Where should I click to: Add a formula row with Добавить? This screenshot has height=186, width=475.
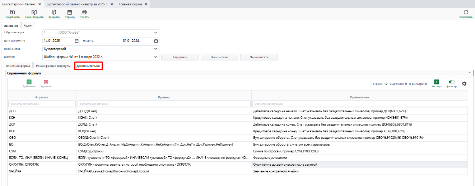pos(29,82)
